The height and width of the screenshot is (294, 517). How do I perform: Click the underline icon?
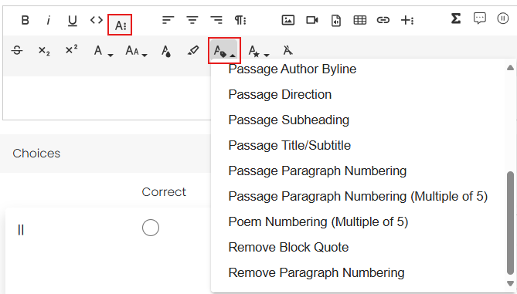(72, 21)
